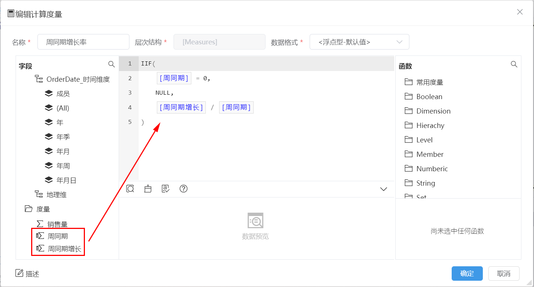The image size is (534, 287).
Task: Click 确定 to confirm
Action: tap(467, 273)
